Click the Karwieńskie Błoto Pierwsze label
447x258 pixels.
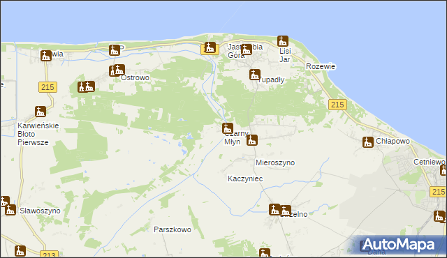(x=38, y=134)
